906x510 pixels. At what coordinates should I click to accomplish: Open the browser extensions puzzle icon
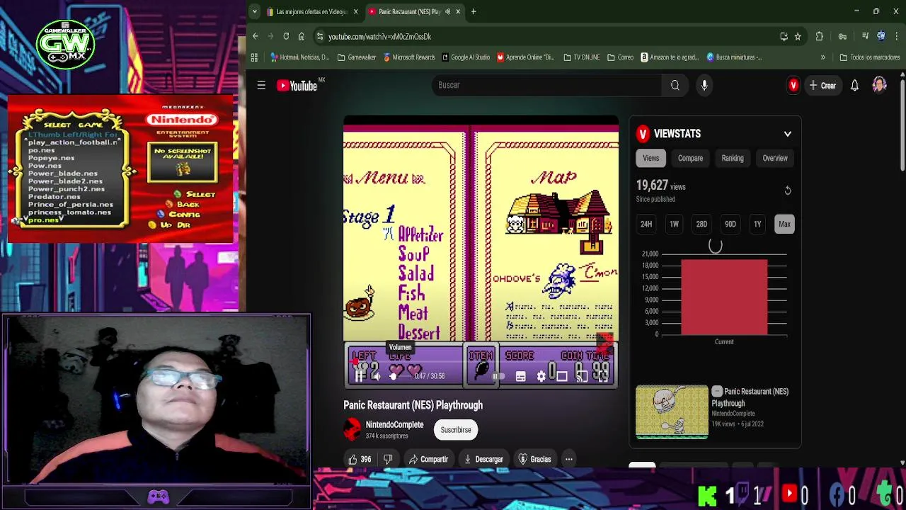click(820, 36)
